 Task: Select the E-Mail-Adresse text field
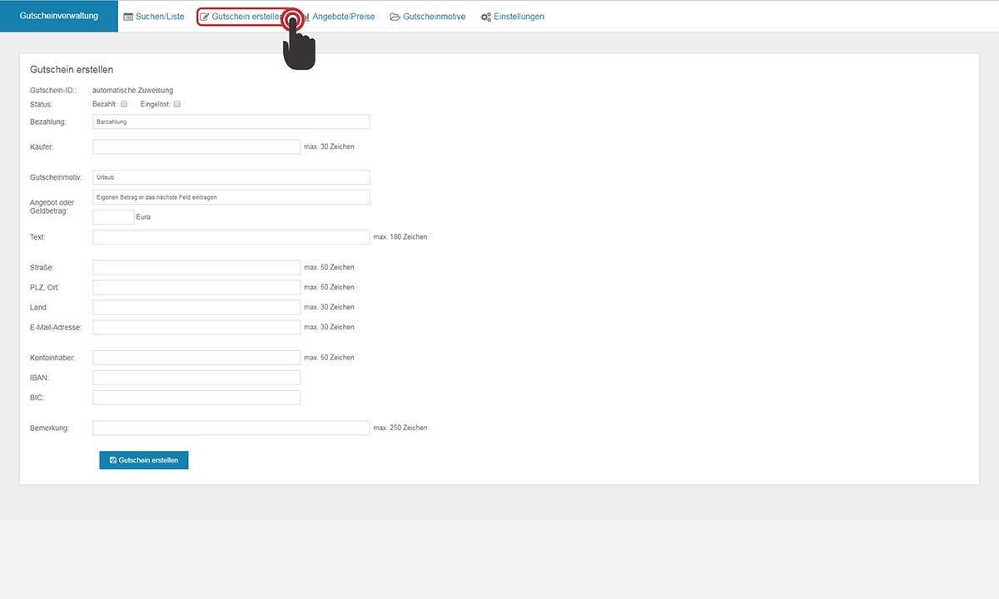[196, 327]
